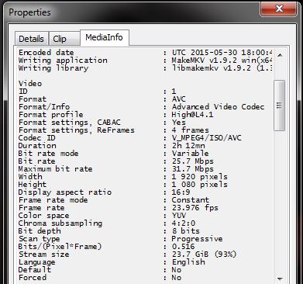
Task: Click the vertical scrollbar thumb
Action: click(x=279, y=106)
